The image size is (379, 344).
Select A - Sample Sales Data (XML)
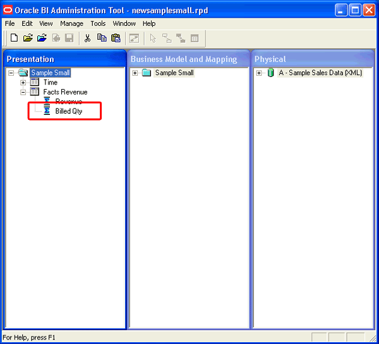[320, 73]
